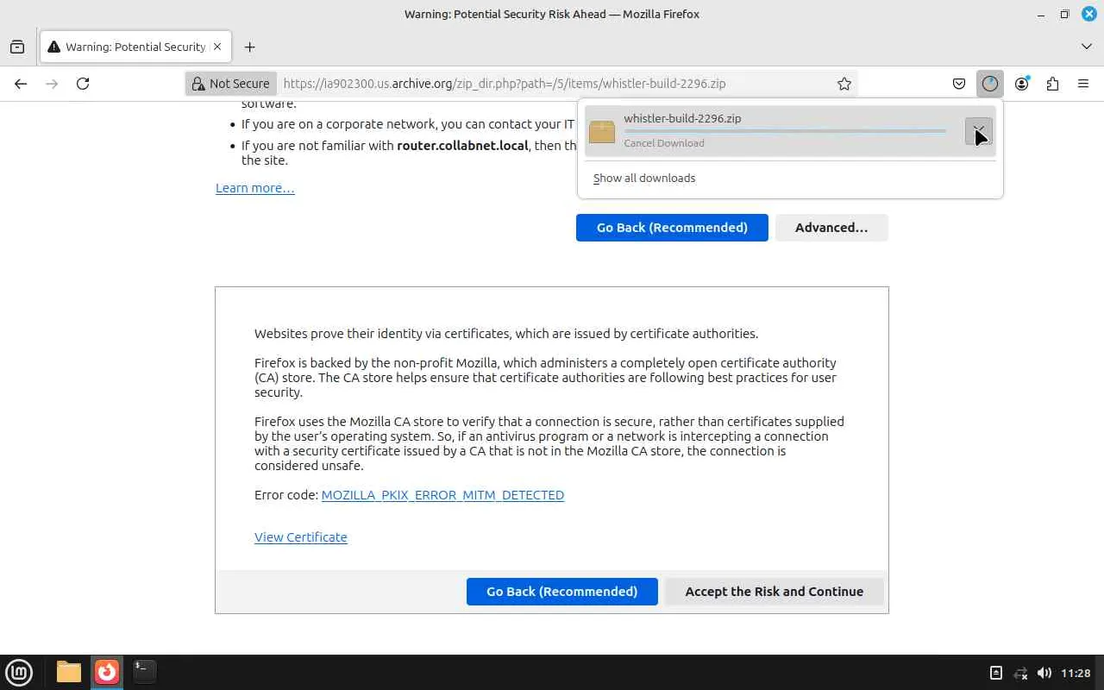Image resolution: width=1104 pixels, height=690 pixels.
Task: Reload the current page
Action: coord(83,84)
